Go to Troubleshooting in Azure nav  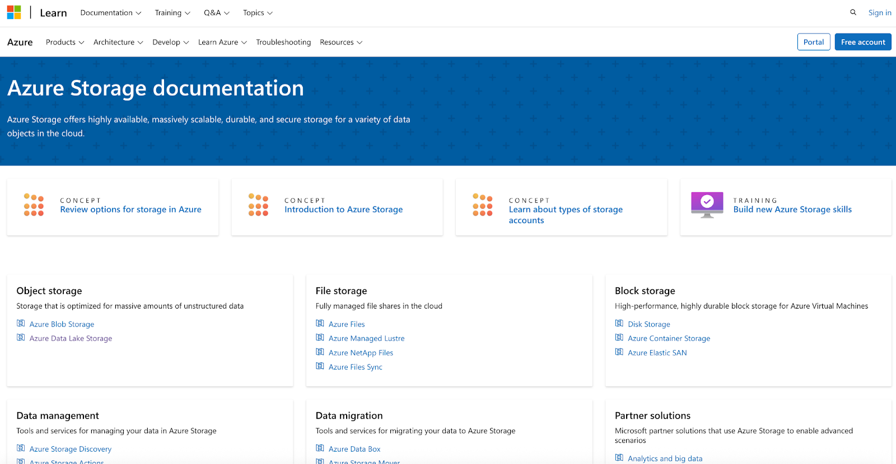point(283,42)
